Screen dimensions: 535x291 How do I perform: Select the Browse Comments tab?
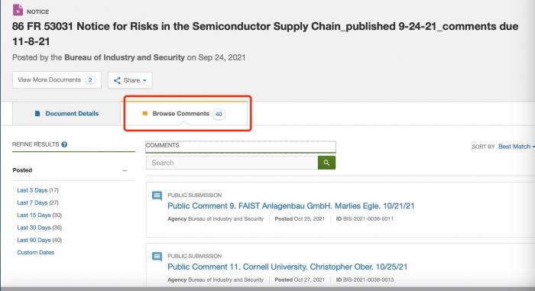coord(184,114)
